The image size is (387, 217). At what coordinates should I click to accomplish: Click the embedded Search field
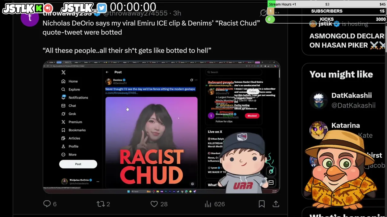point(233,72)
